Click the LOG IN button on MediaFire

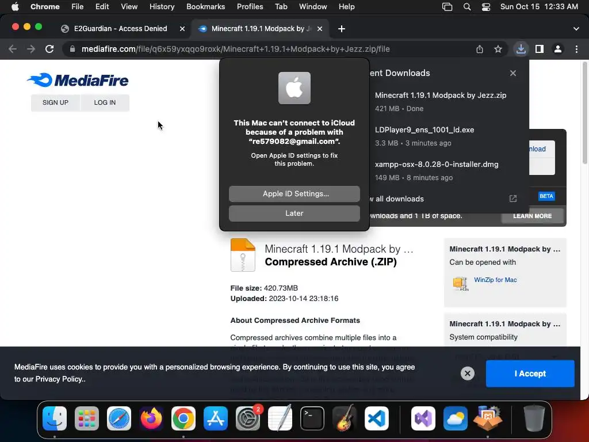click(x=105, y=102)
